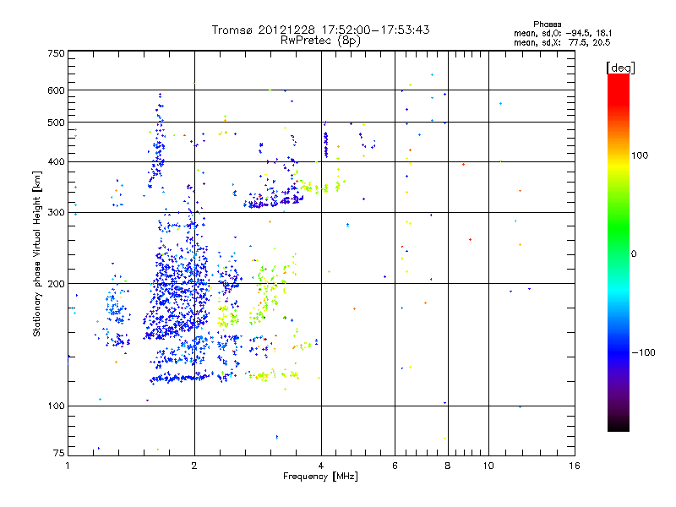This screenshot has height=507, width=676.
Task: Click the purple echo trace near 3 MHz, 320 km
Action: tap(273, 202)
